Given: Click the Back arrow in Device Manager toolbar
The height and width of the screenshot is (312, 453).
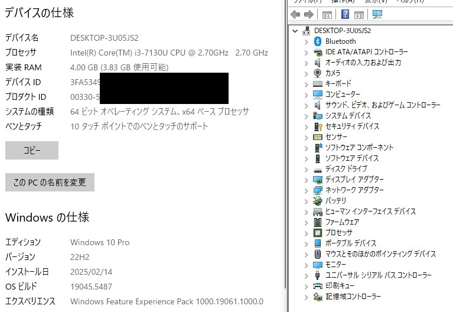Looking at the screenshot, I should point(295,14).
